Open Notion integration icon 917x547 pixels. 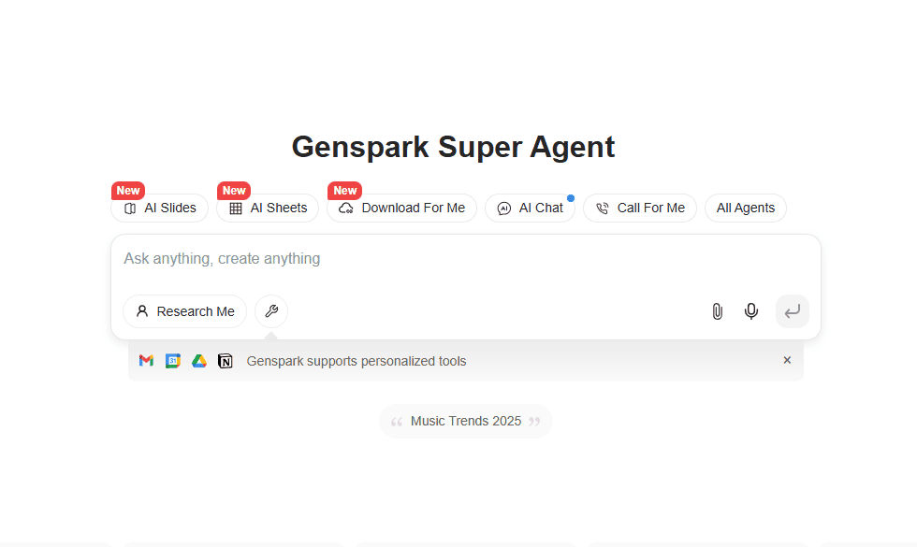tap(225, 360)
